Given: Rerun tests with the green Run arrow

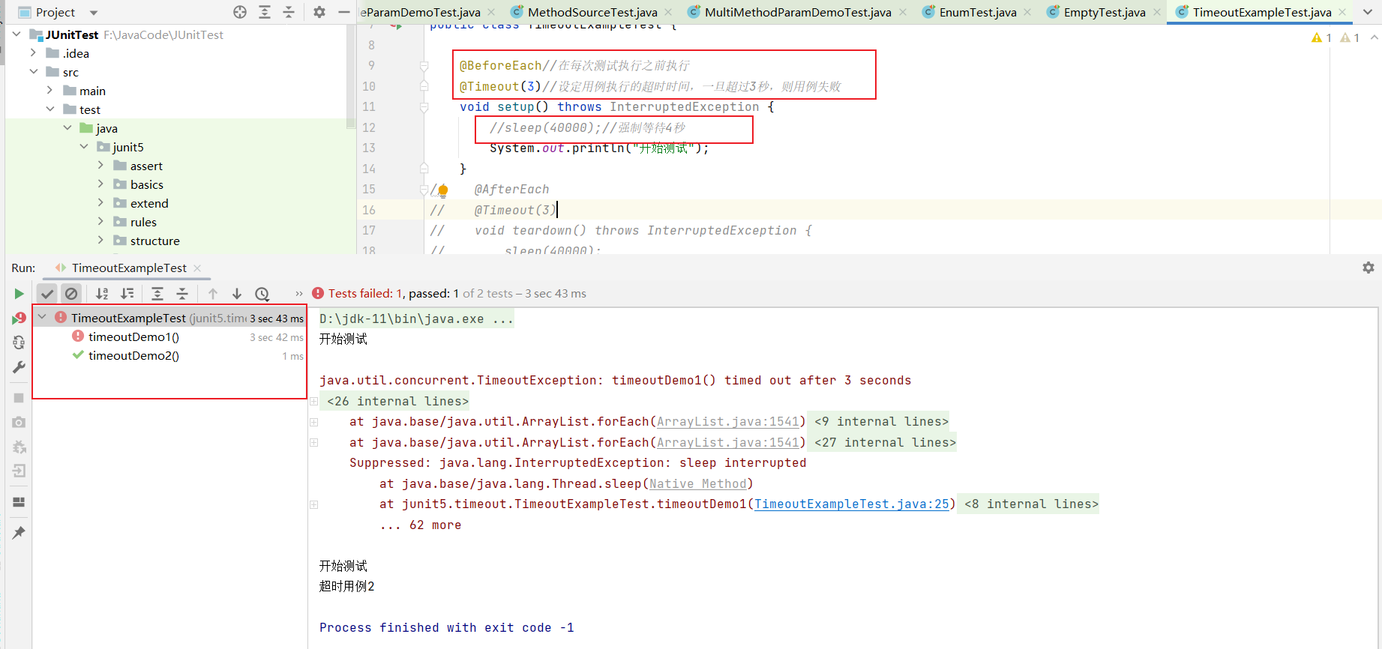Looking at the screenshot, I should (x=19, y=294).
